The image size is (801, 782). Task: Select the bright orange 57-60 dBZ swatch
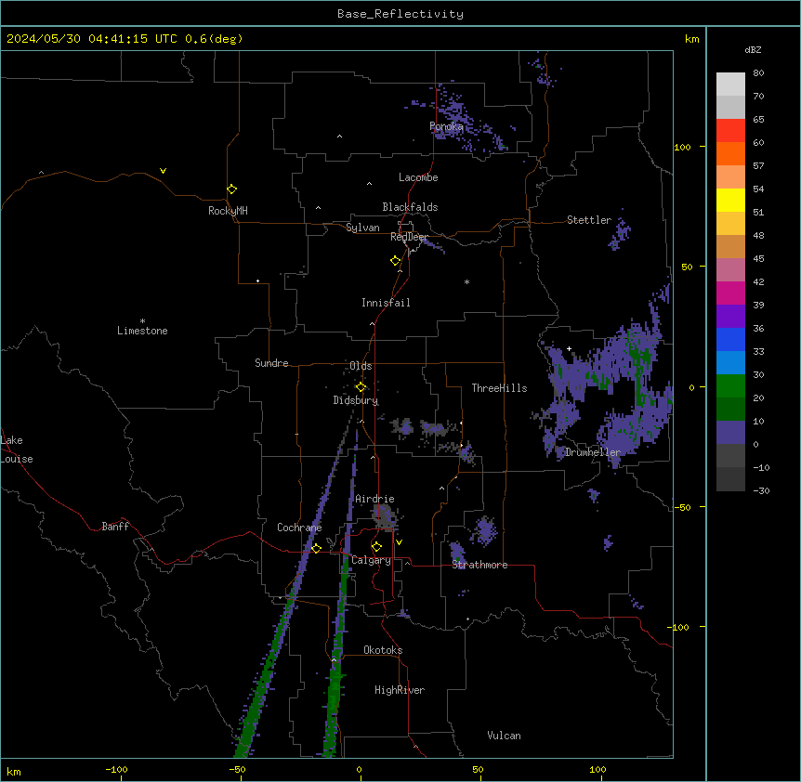pyautogui.click(x=730, y=153)
